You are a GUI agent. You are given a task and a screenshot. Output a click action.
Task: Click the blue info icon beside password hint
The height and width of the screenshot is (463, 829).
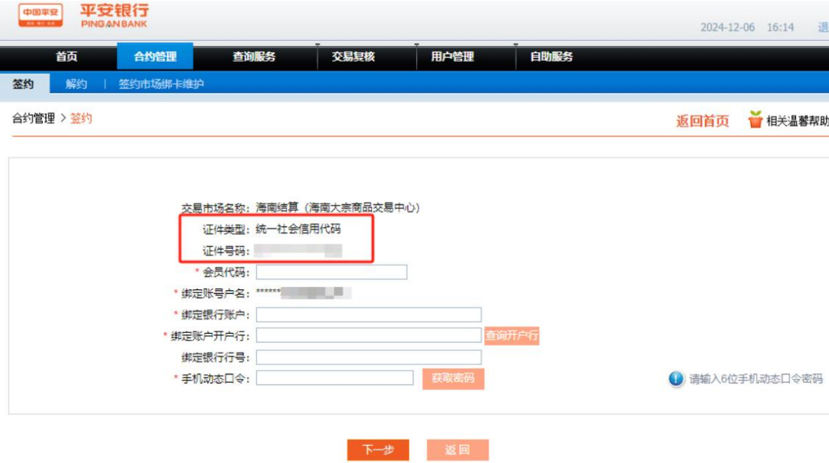point(676,379)
